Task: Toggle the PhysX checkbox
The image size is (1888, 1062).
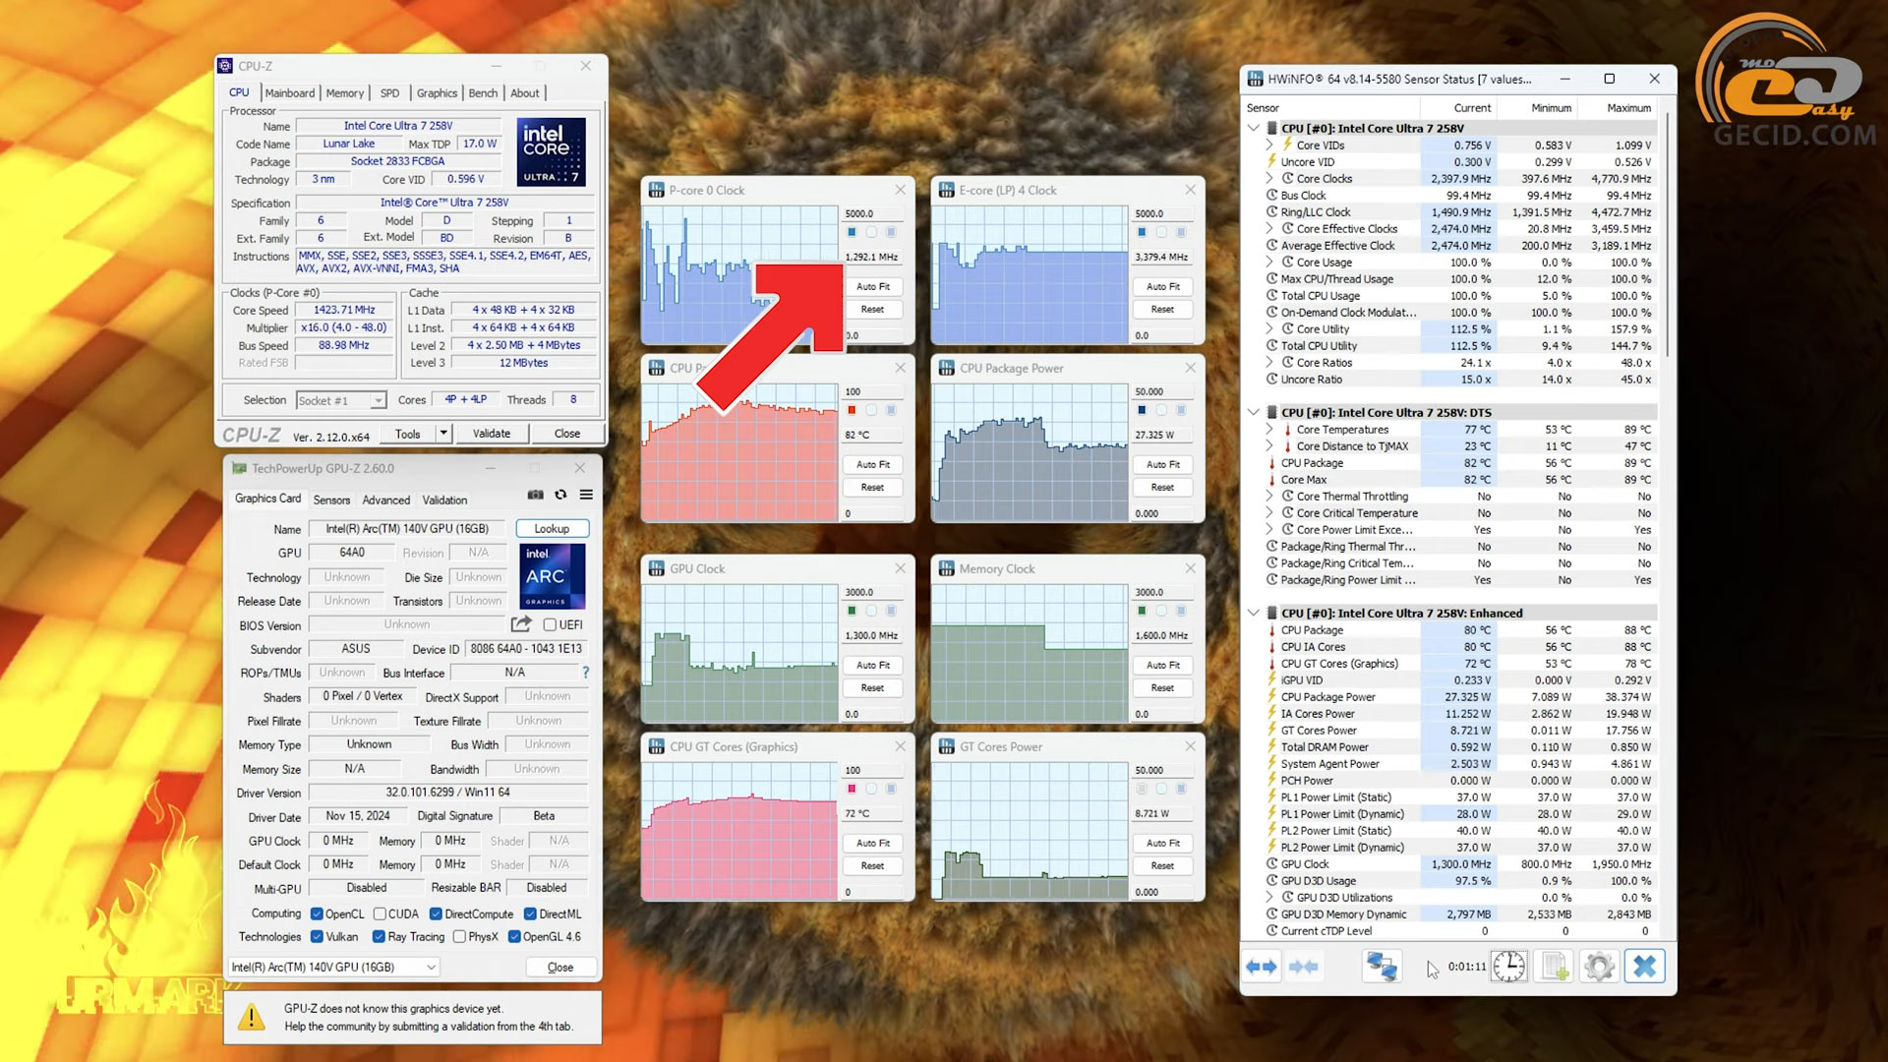Action: (459, 936)
